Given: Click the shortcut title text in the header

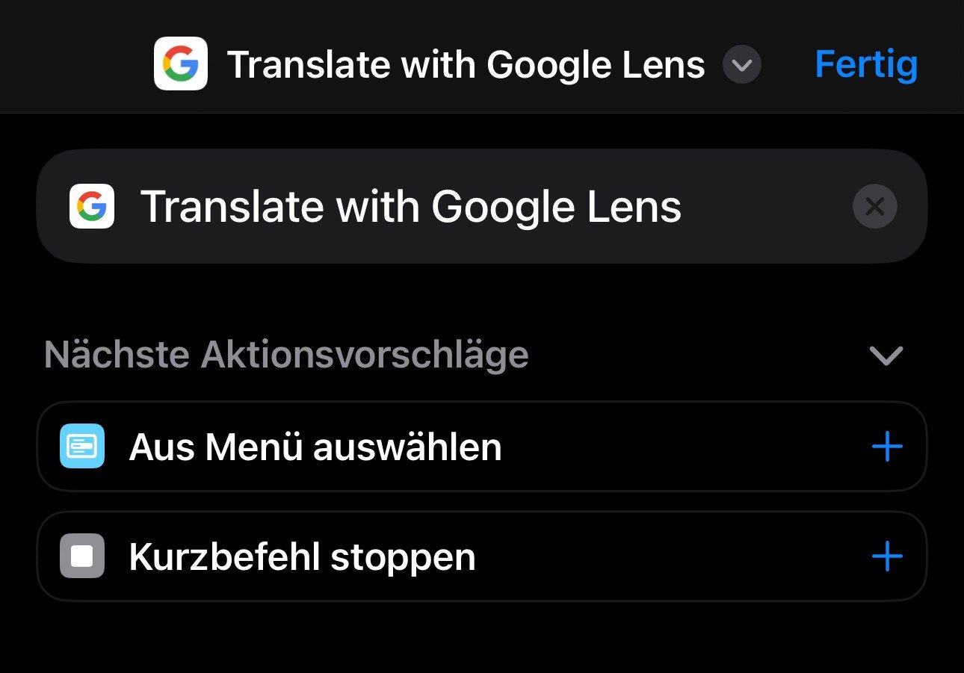Looking at the screenshot, I should [x=466, y=65].
